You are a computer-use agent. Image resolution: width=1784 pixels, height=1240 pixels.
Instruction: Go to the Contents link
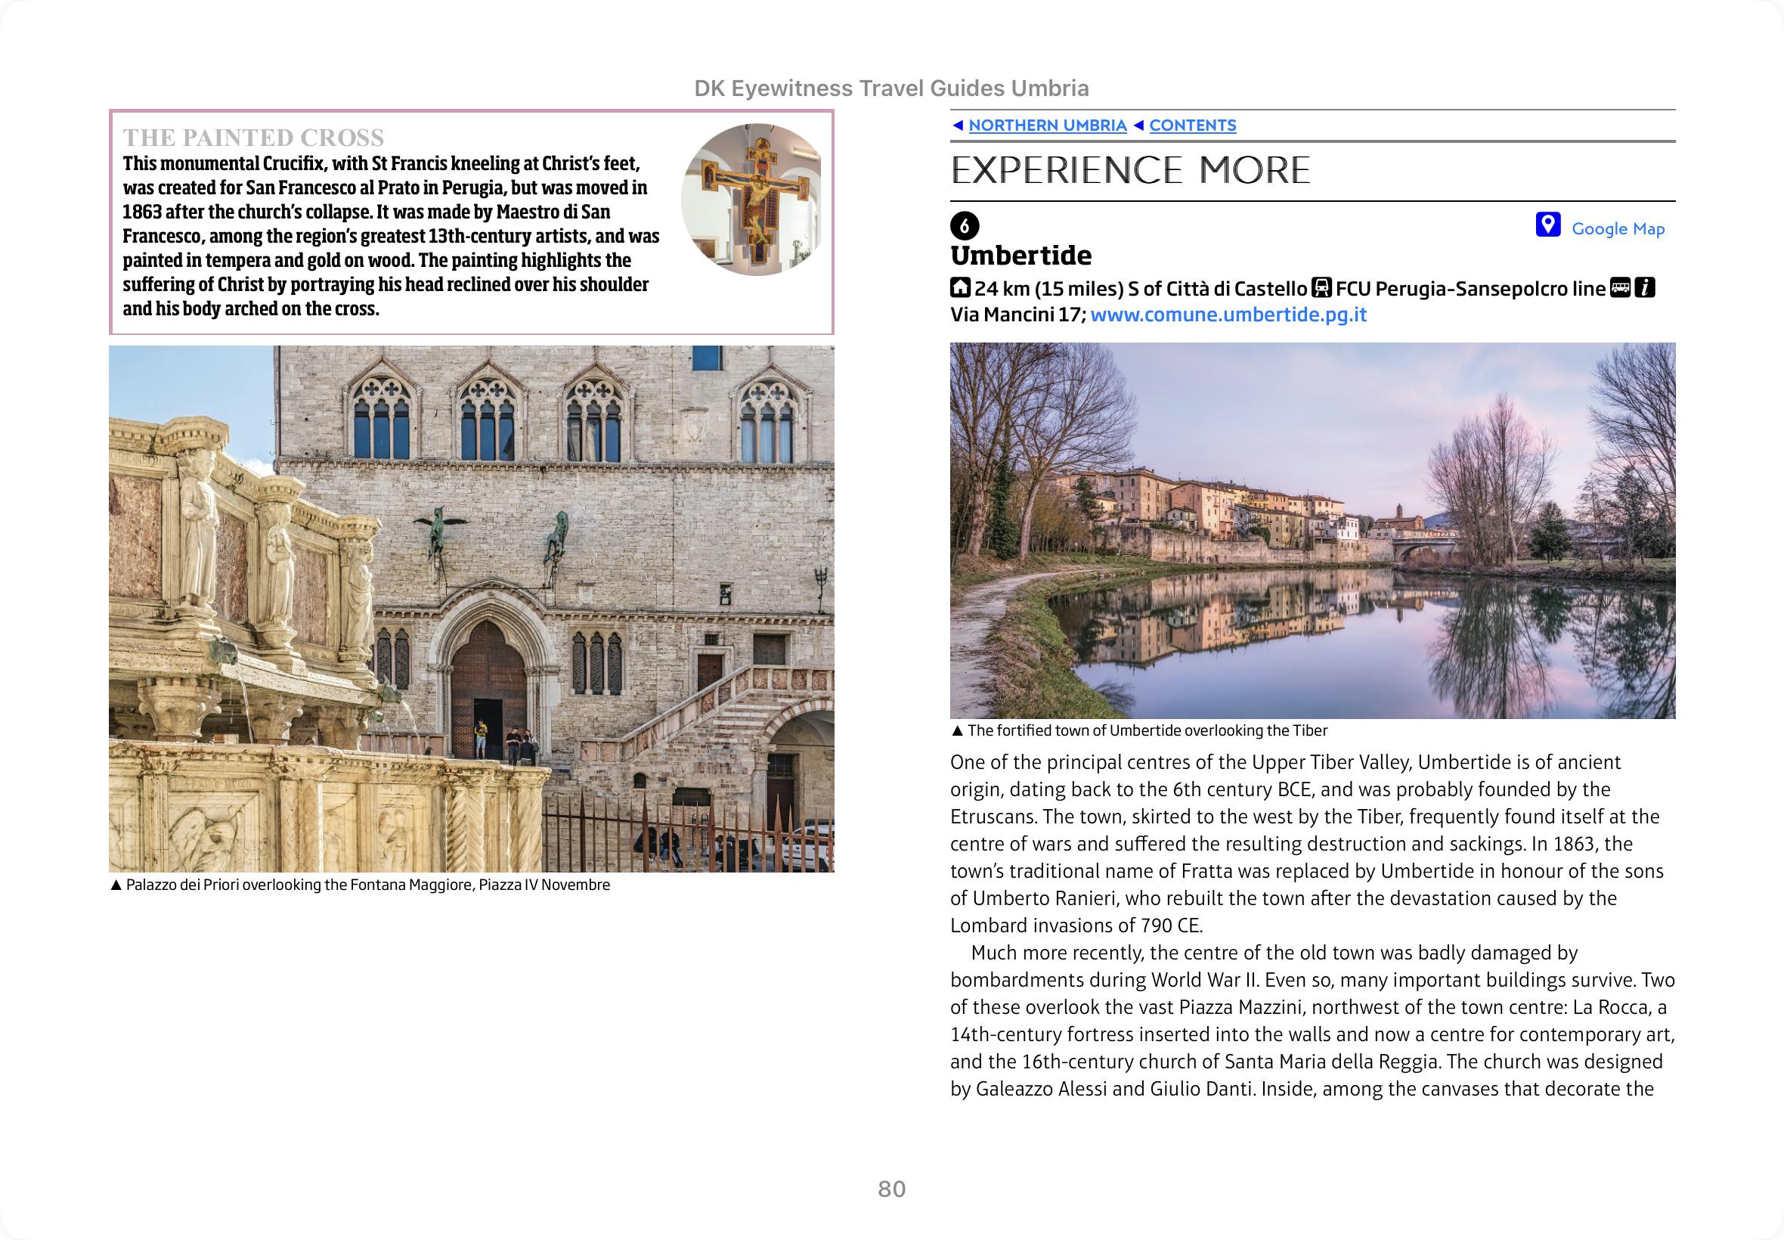point(1192,125)
